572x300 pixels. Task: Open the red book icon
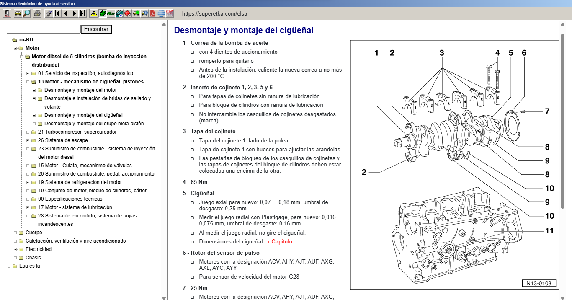(128, 13)
